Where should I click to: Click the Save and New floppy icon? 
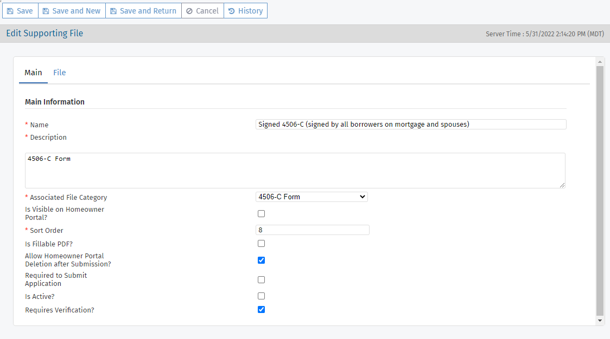pyautogui.click(x=46, y=11)
